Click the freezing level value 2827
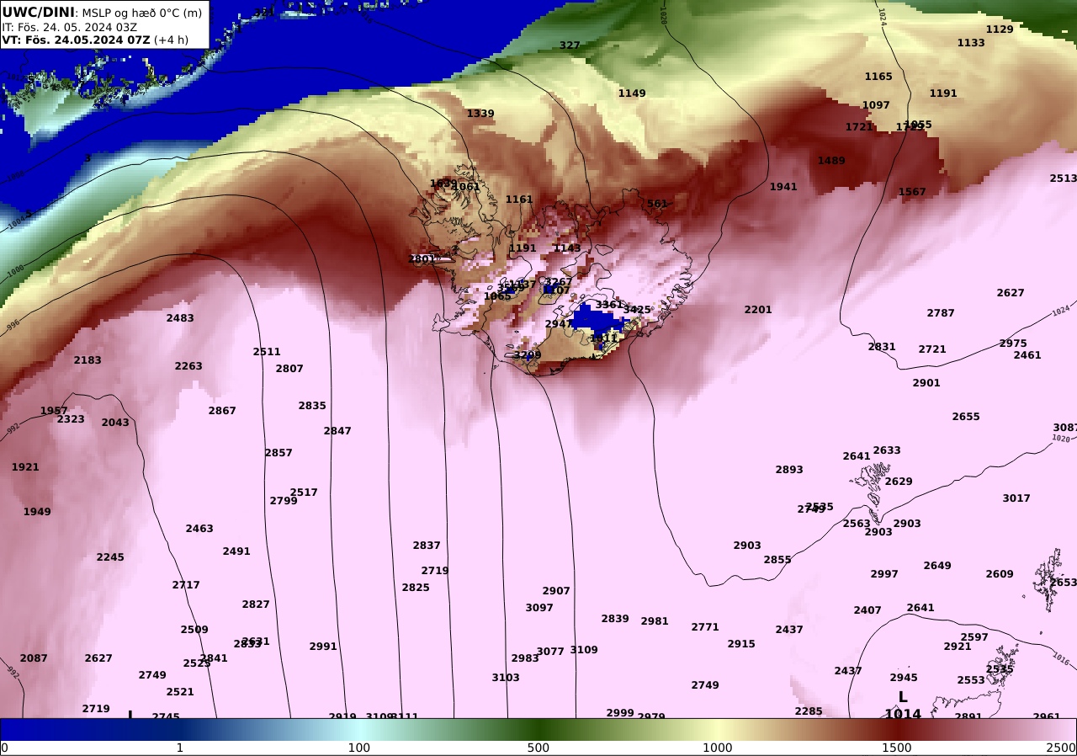The image size is (1077, 756). click(256, 604)
